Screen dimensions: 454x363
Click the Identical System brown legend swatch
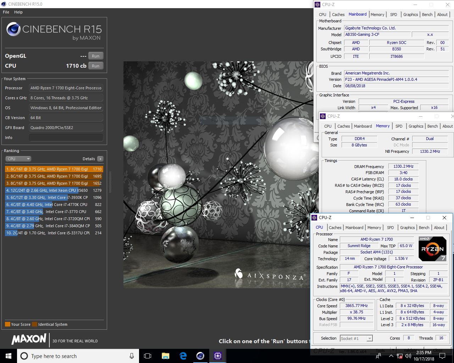tap(34, 324)
